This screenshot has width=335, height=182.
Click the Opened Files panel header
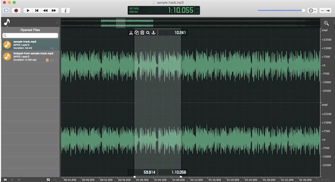[30, 30]
